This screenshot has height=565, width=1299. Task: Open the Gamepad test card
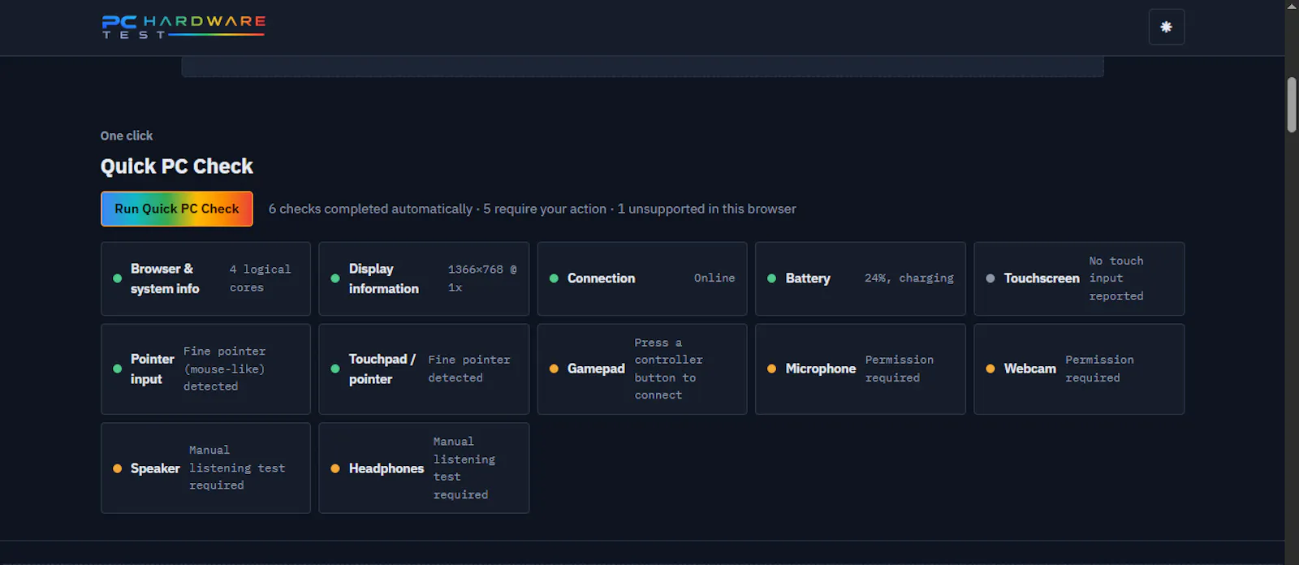[x=642, y=369]
